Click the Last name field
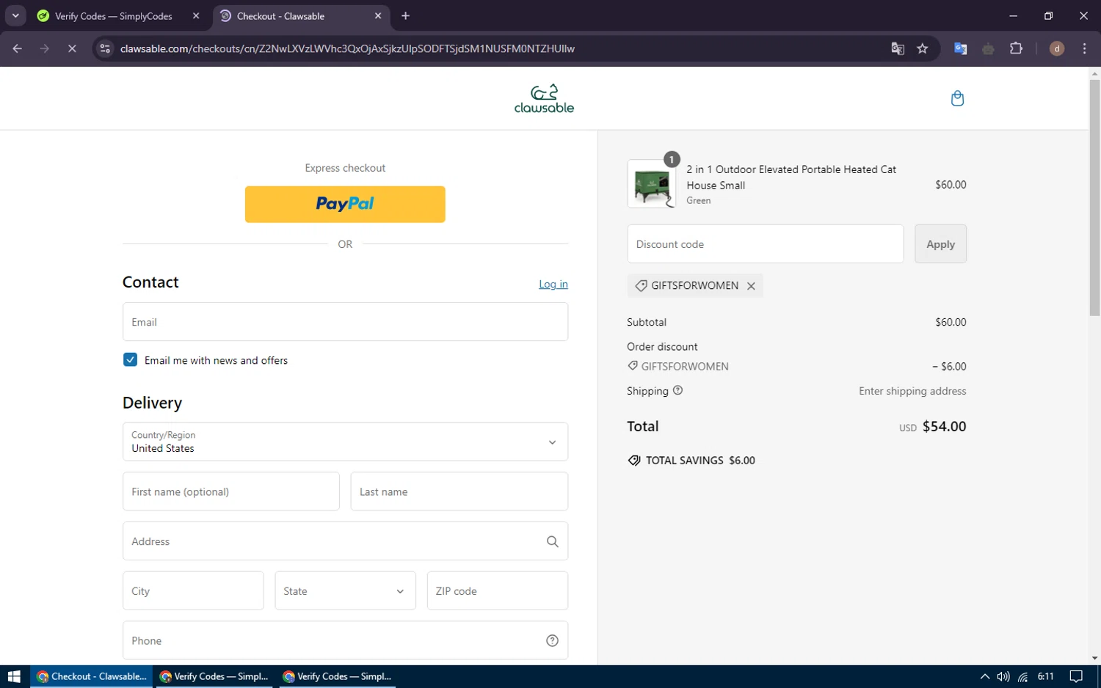This screenshot has width=1101, height=688. [459, 491]
